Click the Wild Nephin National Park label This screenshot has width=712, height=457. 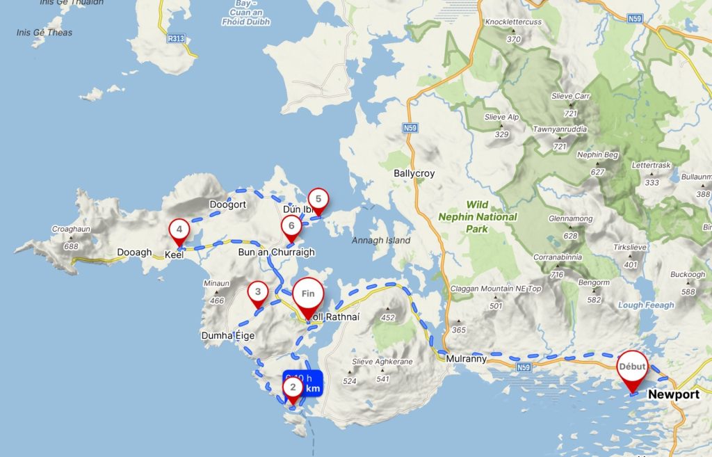tap(477, 217)
